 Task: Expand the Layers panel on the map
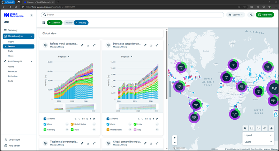click(x=258, y=142)
